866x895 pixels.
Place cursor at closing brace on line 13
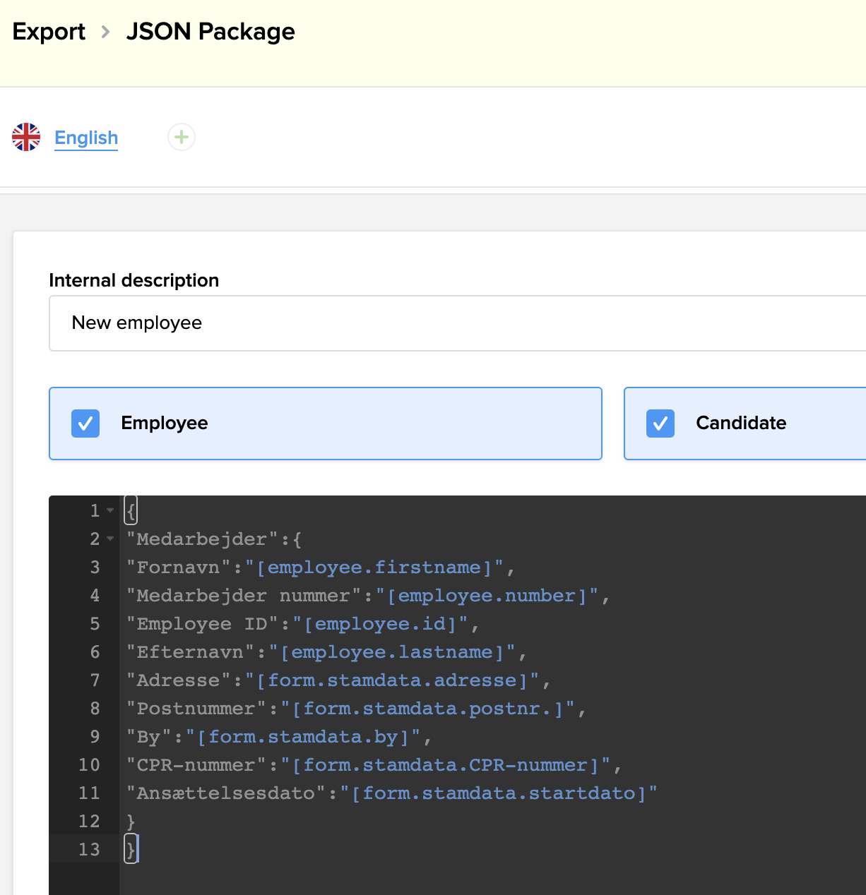coord(131,849)
